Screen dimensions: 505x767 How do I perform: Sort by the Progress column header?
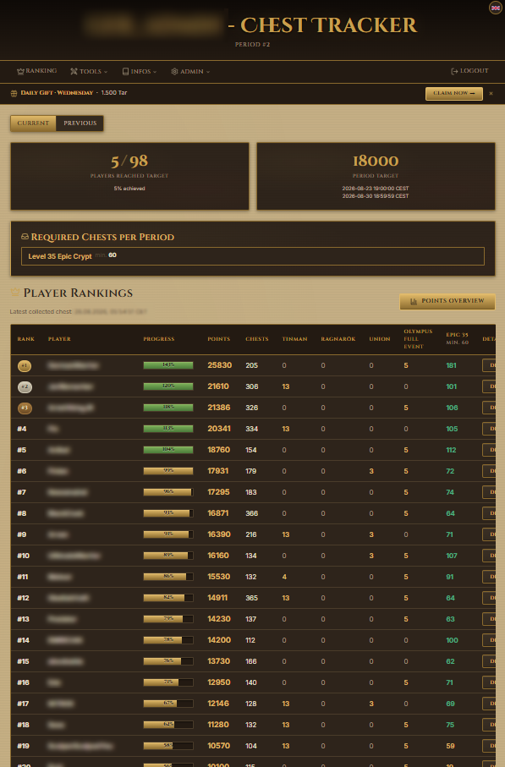pyautogui.click(x=159, y=339)
